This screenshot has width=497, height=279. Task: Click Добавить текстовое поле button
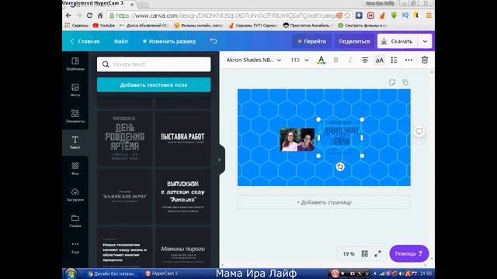point(154,84)
